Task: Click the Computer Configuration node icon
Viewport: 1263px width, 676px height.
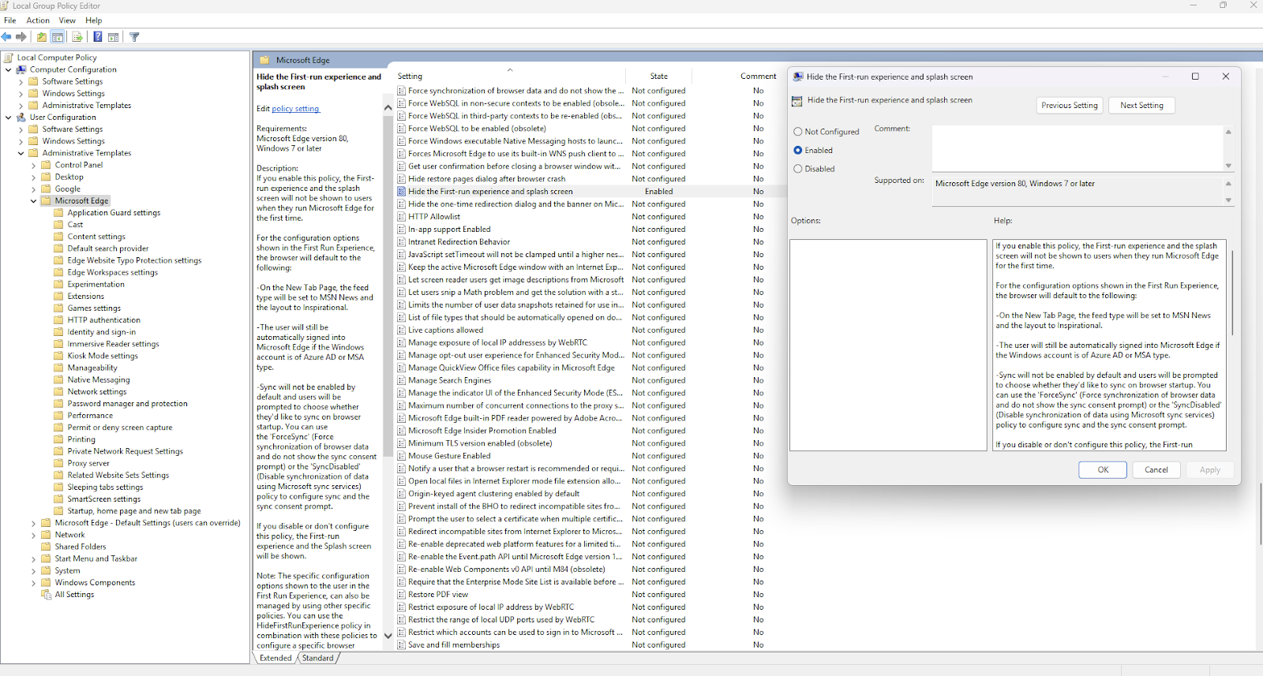Action: pyautogui.click(x=21, y=69)
